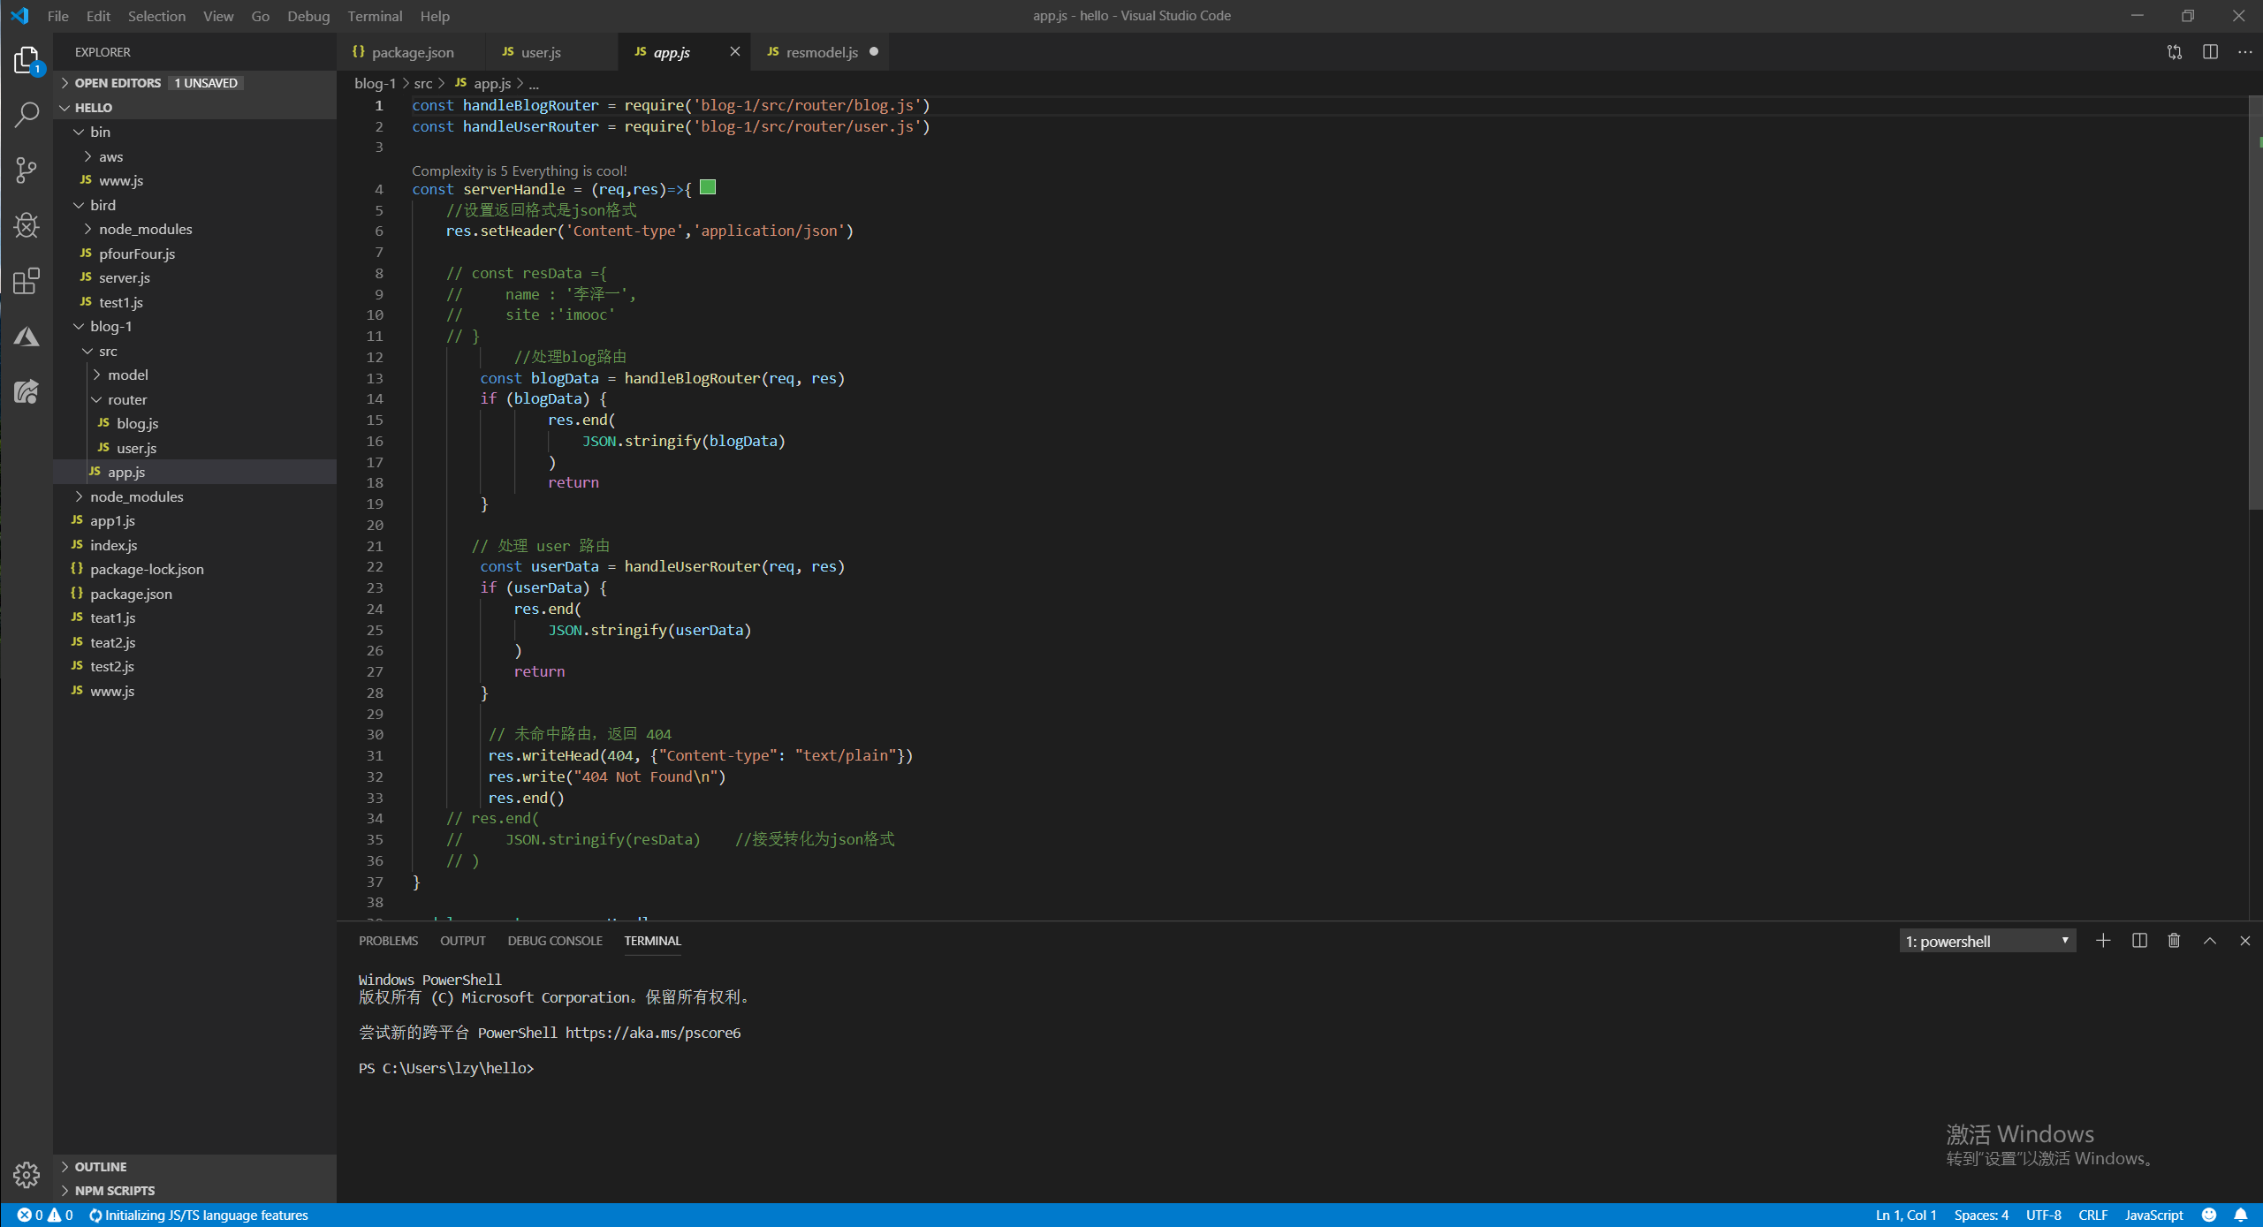Viewport: 2263px width, 1227px height.
Task: Open the powershell terminal selector dropdown
Action: pos(1986,941)
